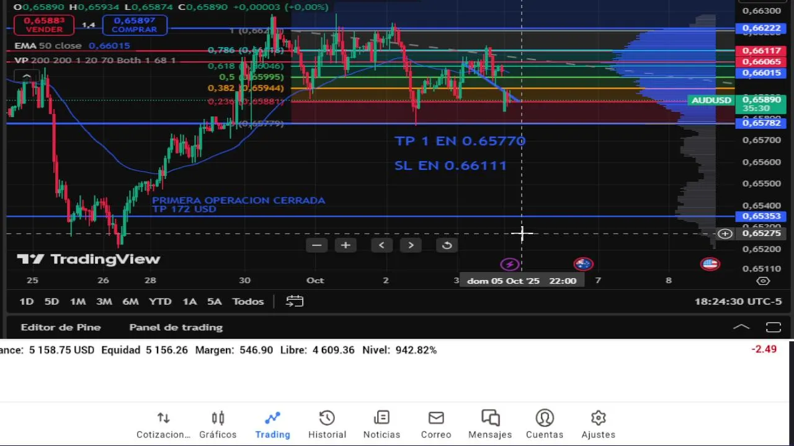Click timezone clock 18:24:30 UTC-5
This screenshot has width=794, height=446.
[738, 301]
